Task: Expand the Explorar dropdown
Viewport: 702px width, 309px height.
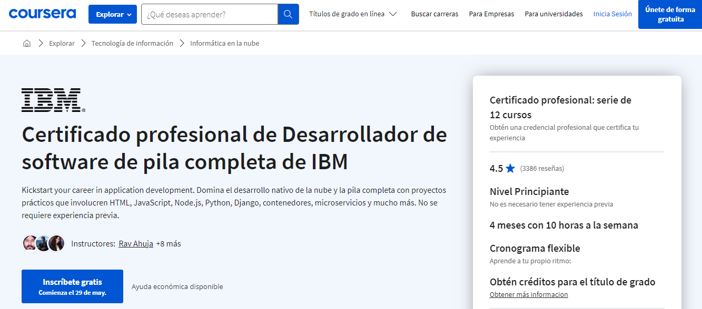Action: [112, 14]
